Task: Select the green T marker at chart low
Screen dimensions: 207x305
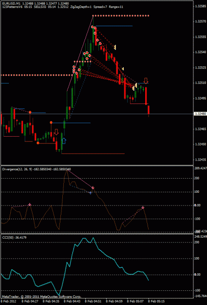Action: [x=59, y=150]
